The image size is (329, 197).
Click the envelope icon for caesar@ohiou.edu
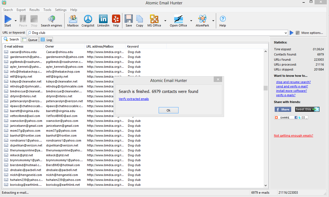click(x=6, y=52)
